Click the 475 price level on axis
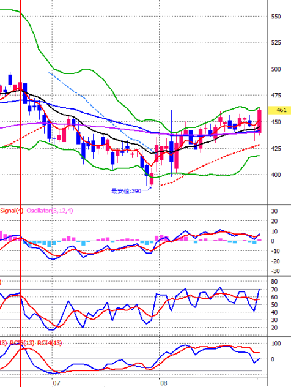The image size is (291, 387). point(276,96)
